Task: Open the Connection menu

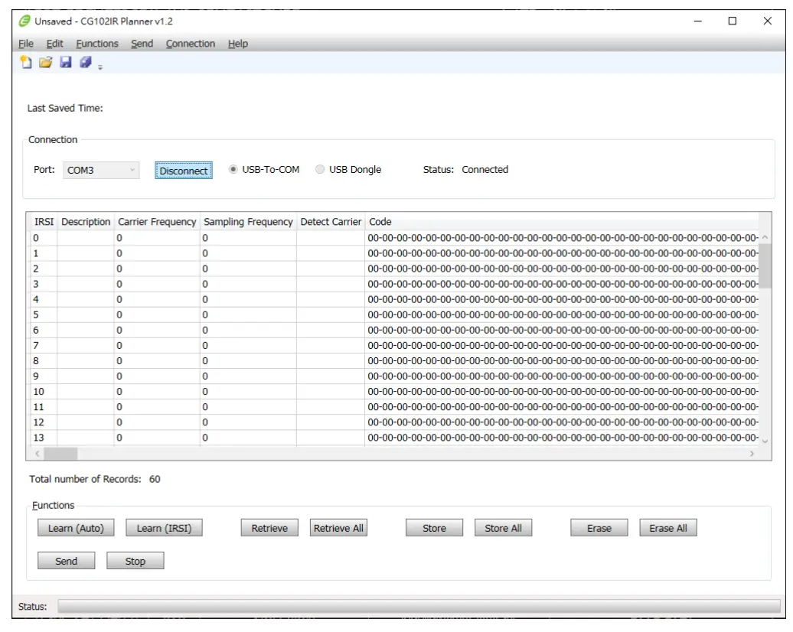Action: (190, 44)
